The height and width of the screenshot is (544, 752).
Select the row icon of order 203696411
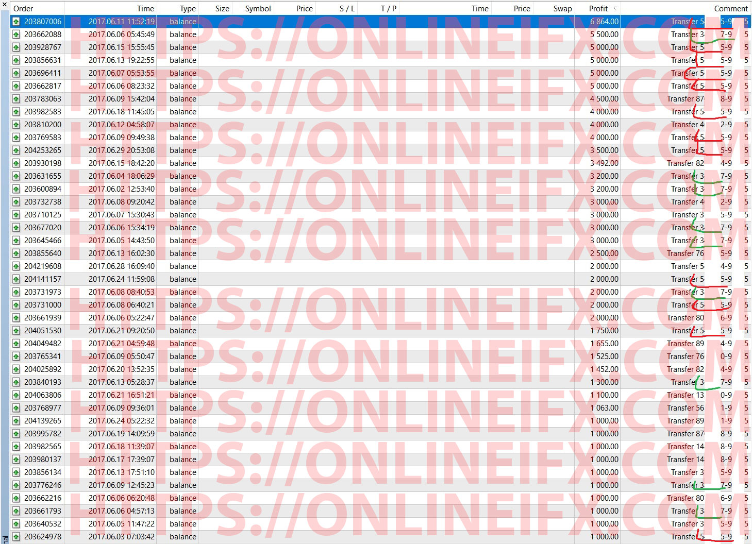[x=16, y=73]
